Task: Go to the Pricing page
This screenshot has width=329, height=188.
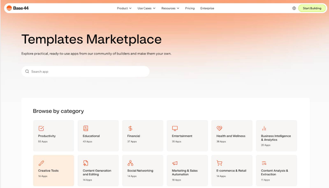Action: [190, 8]
